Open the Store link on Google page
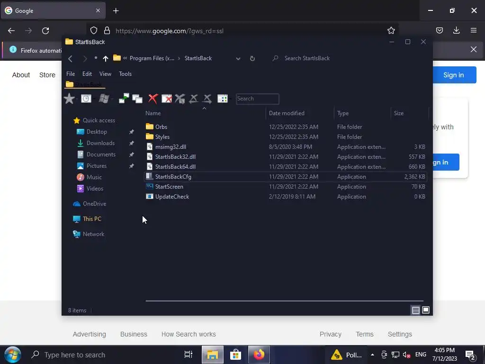485x364 pixels. coord(47,75)
